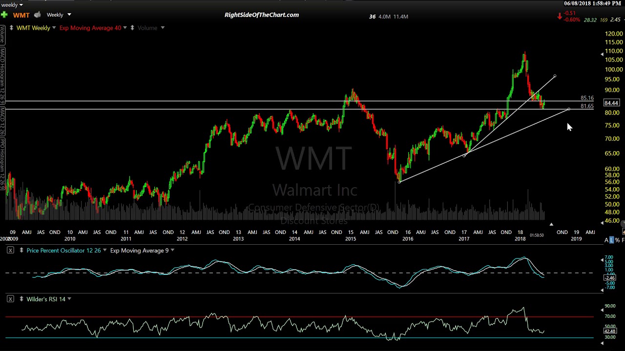Close the Wilder's RSI panel

point(10,299)
